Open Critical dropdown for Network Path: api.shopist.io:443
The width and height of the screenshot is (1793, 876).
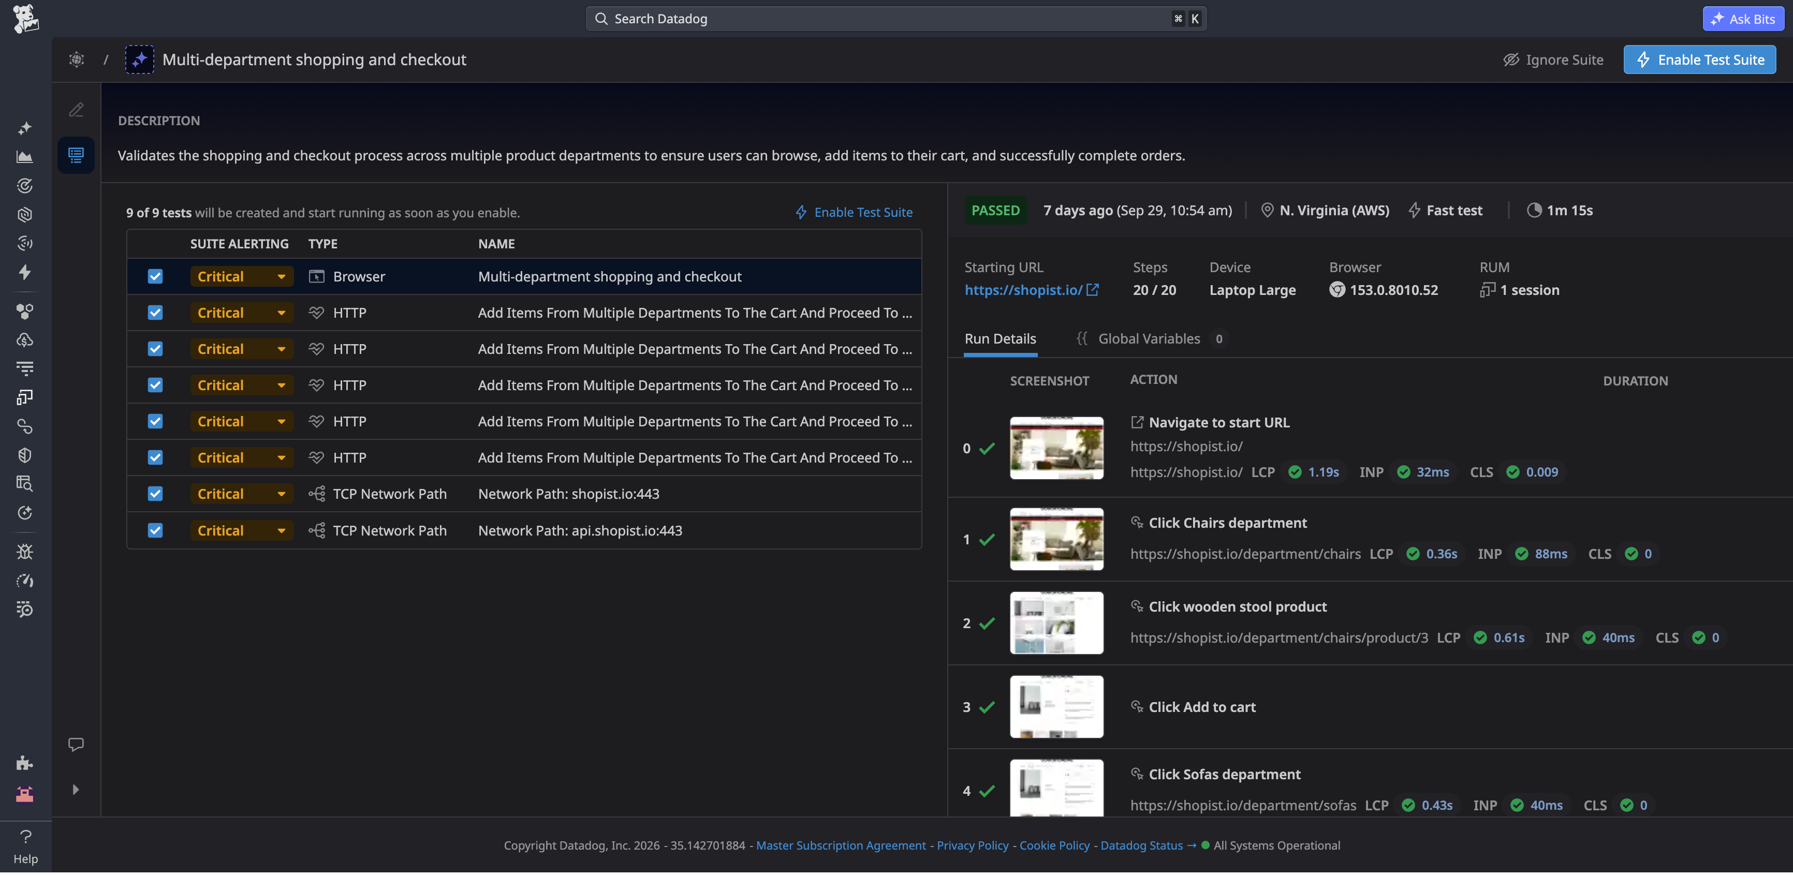pos(242,531)
